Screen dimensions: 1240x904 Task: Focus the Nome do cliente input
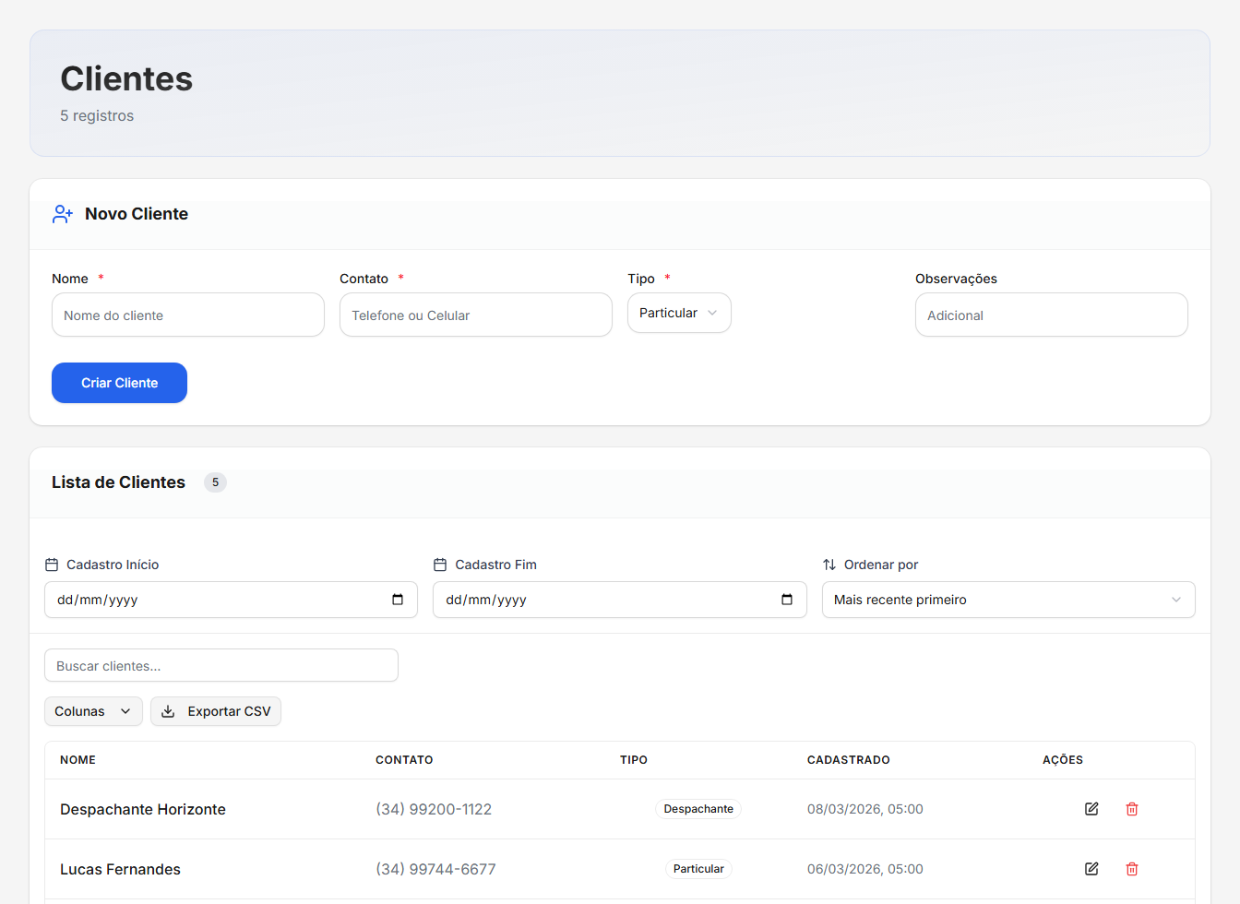pos(188,315)
